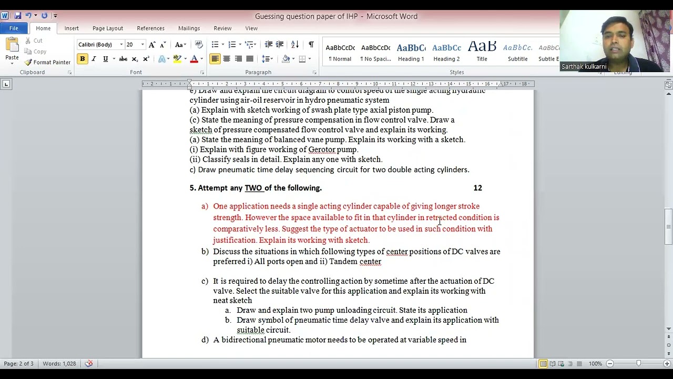Switch to the Page Layout tab
Viewport: 673px width, 379px height.
coord(108,28)
